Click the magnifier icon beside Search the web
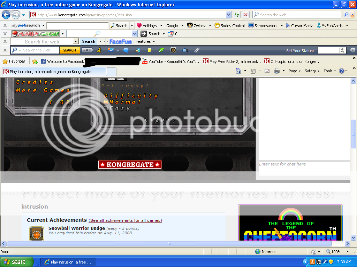 point(346,15)
